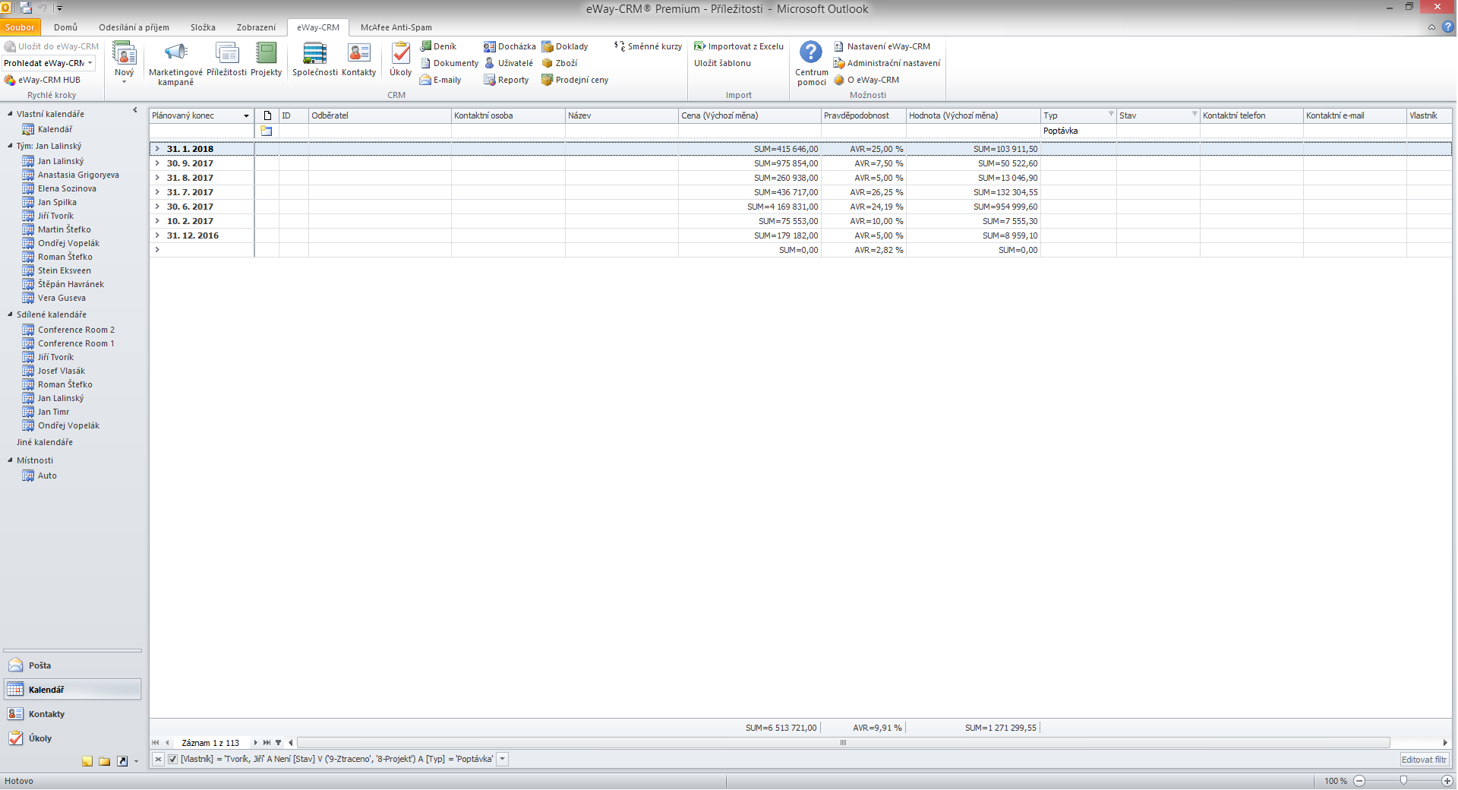Sort by Plánovaný konec column header

coord(201,115)
